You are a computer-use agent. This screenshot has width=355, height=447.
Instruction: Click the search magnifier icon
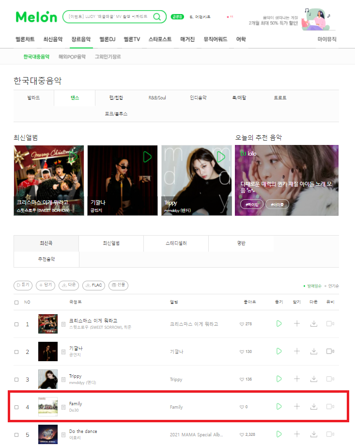tap(157, 17)
